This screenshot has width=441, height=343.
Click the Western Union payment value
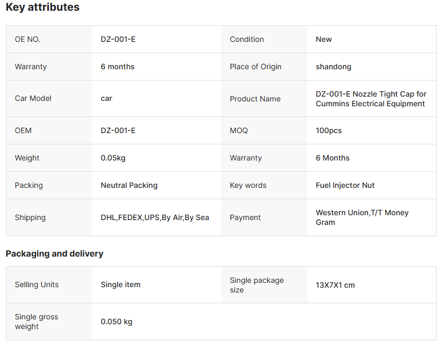click(x=362, y=217)
